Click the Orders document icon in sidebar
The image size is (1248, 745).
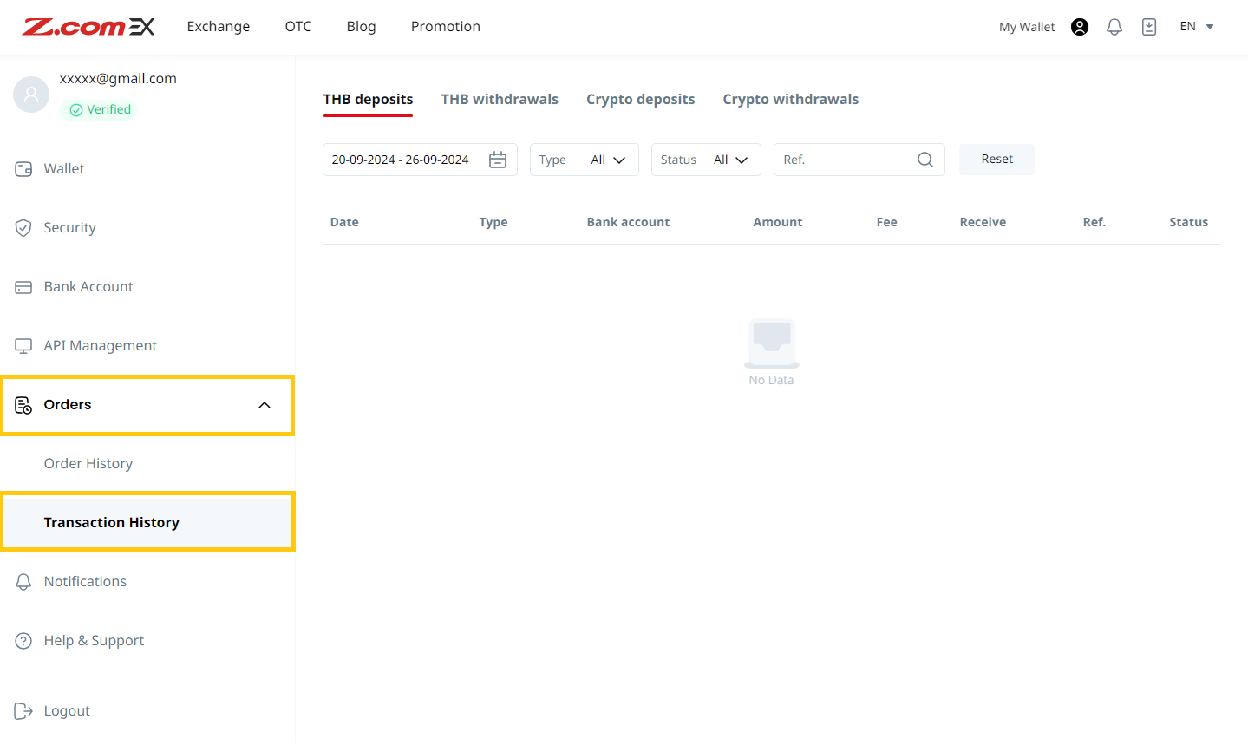pyautogui.click(x=23, y=405)
